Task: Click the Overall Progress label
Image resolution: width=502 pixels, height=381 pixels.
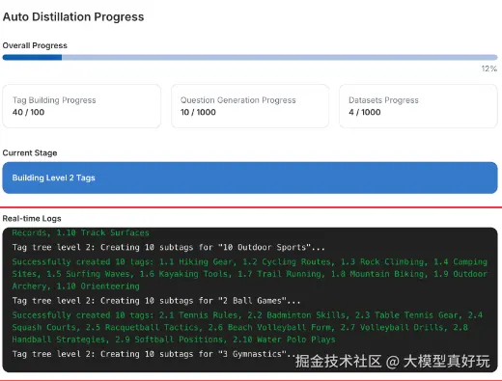Action: pos(35,45)
